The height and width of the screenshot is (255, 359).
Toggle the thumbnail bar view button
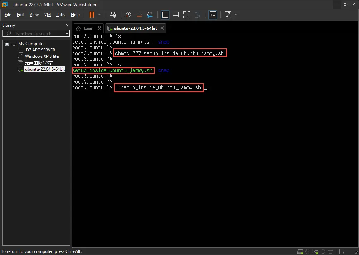point(176,15)
